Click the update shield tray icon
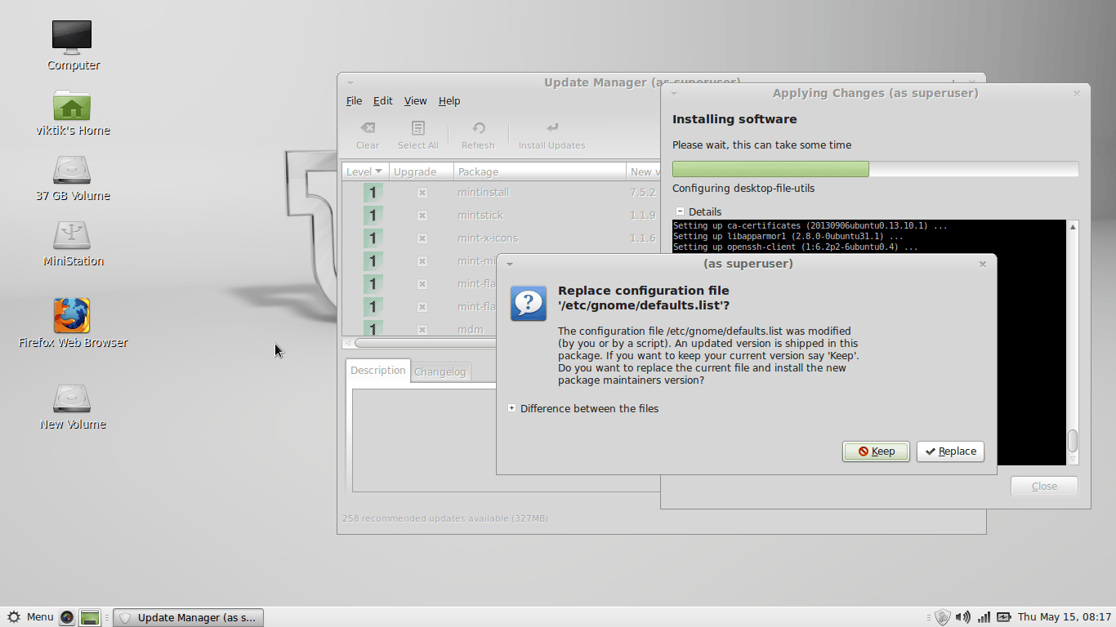1116x627 pixels. [x=942, y=617]
